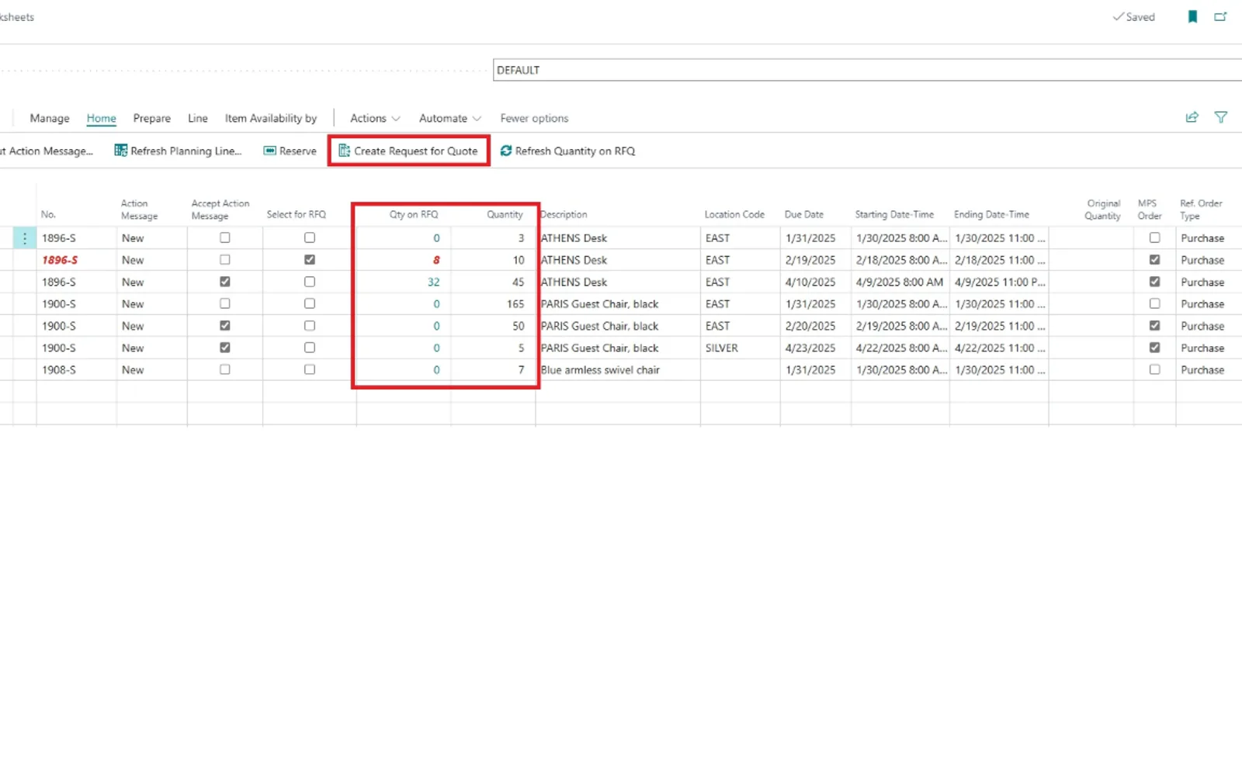Click the share icon above the grid
Screen dimensions: 1242x776
(x=1192, y=117)
